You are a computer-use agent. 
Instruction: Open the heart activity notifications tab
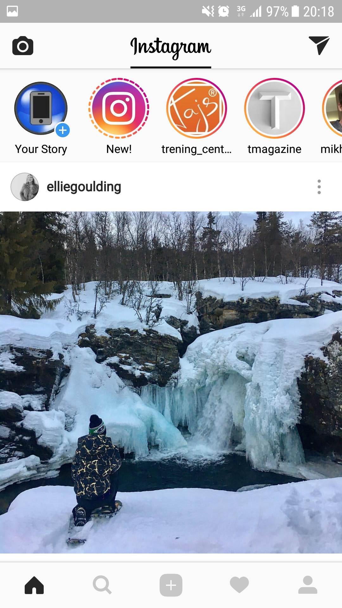[239, 585]
